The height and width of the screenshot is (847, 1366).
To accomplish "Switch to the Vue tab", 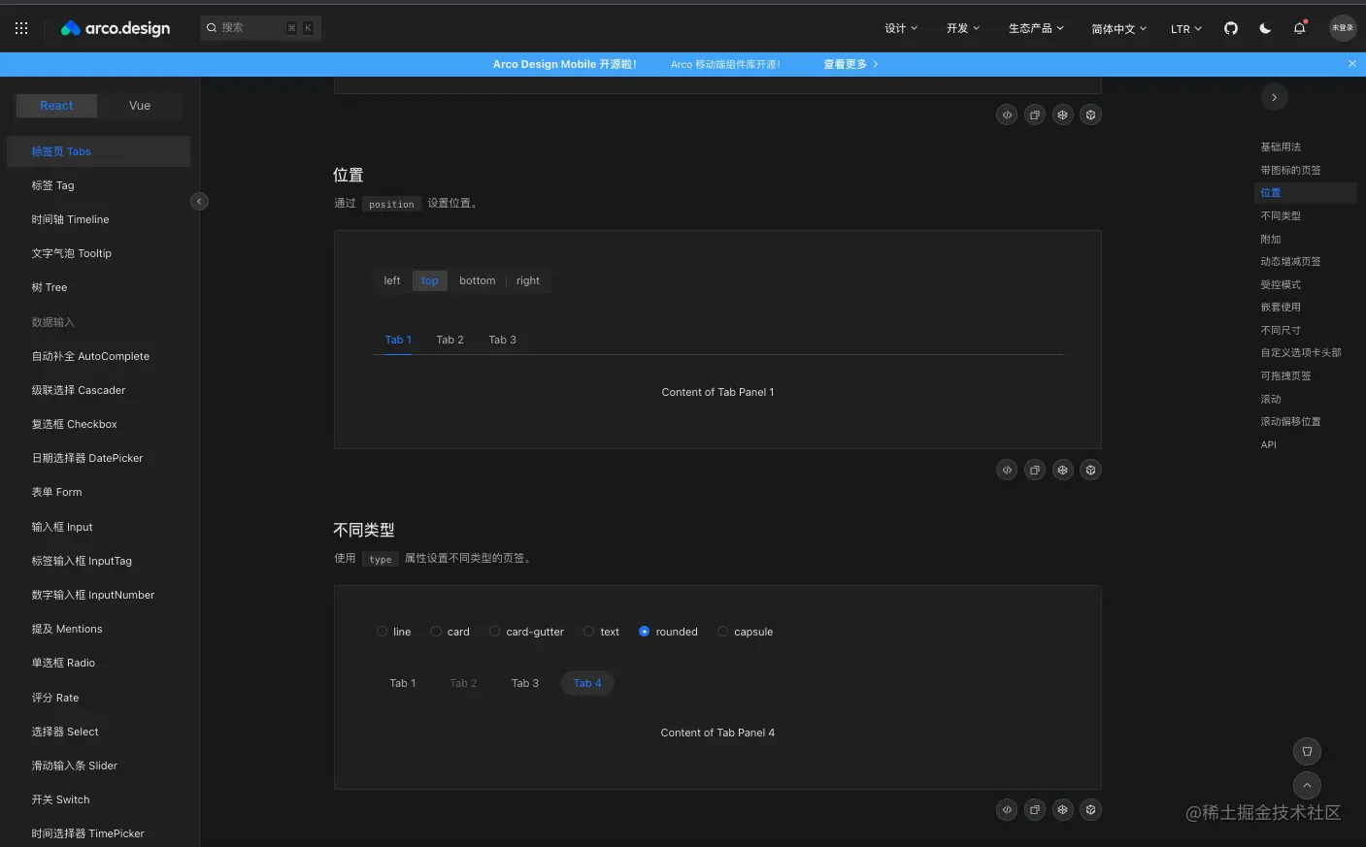I will click(140, 106).
